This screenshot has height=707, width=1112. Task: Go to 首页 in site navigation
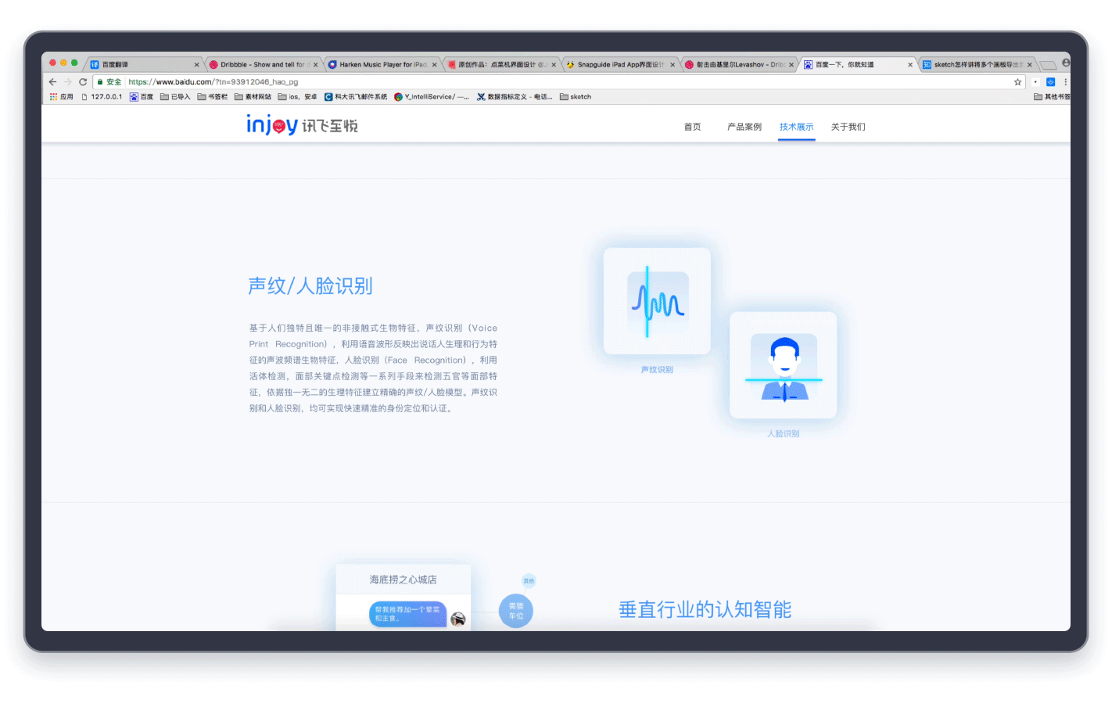(693, 127)
